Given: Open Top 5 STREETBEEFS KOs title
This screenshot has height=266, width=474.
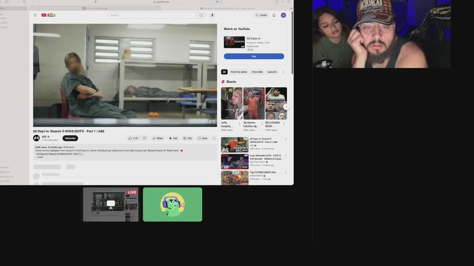Looking at the screenshot, I should (x=263, y=173).
